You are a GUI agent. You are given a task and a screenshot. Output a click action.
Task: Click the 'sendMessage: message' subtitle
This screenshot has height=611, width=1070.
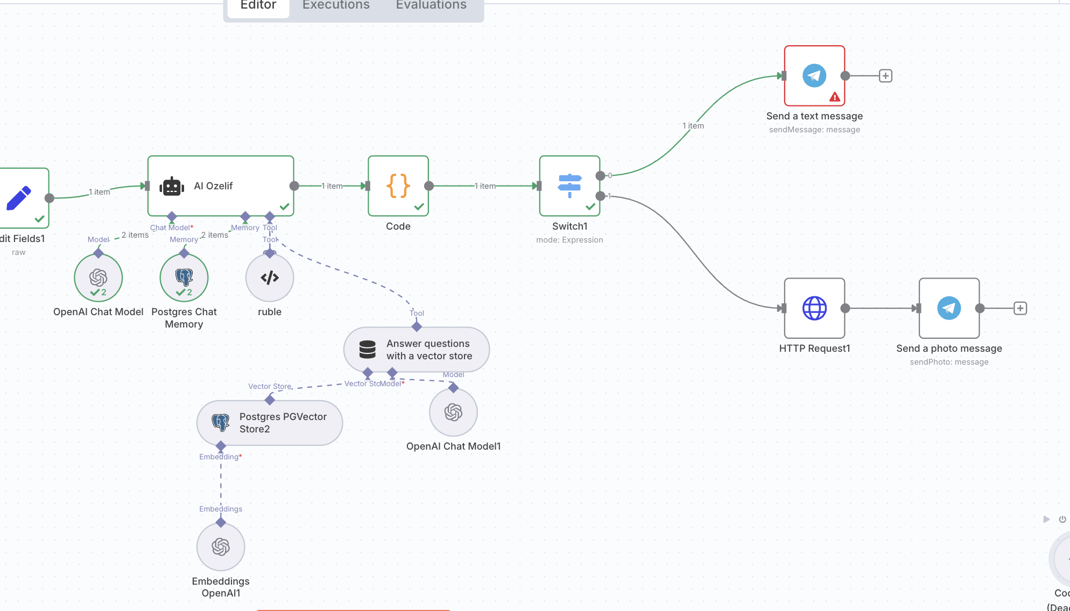tap(814, 130)
